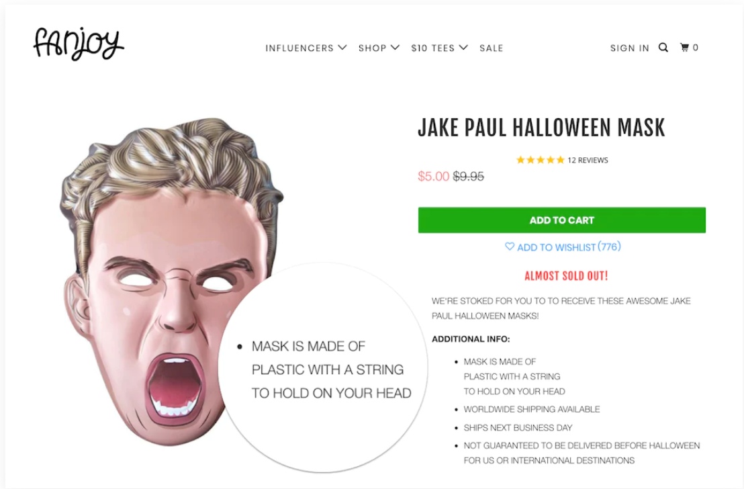The image size is (744, 489).
Task: Click the five-star rating
Action: 540,160
